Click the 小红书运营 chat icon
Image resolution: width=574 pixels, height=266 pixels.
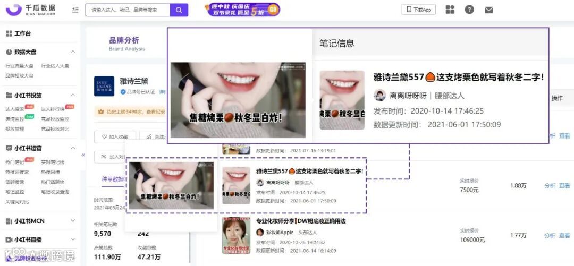[9, 148]
